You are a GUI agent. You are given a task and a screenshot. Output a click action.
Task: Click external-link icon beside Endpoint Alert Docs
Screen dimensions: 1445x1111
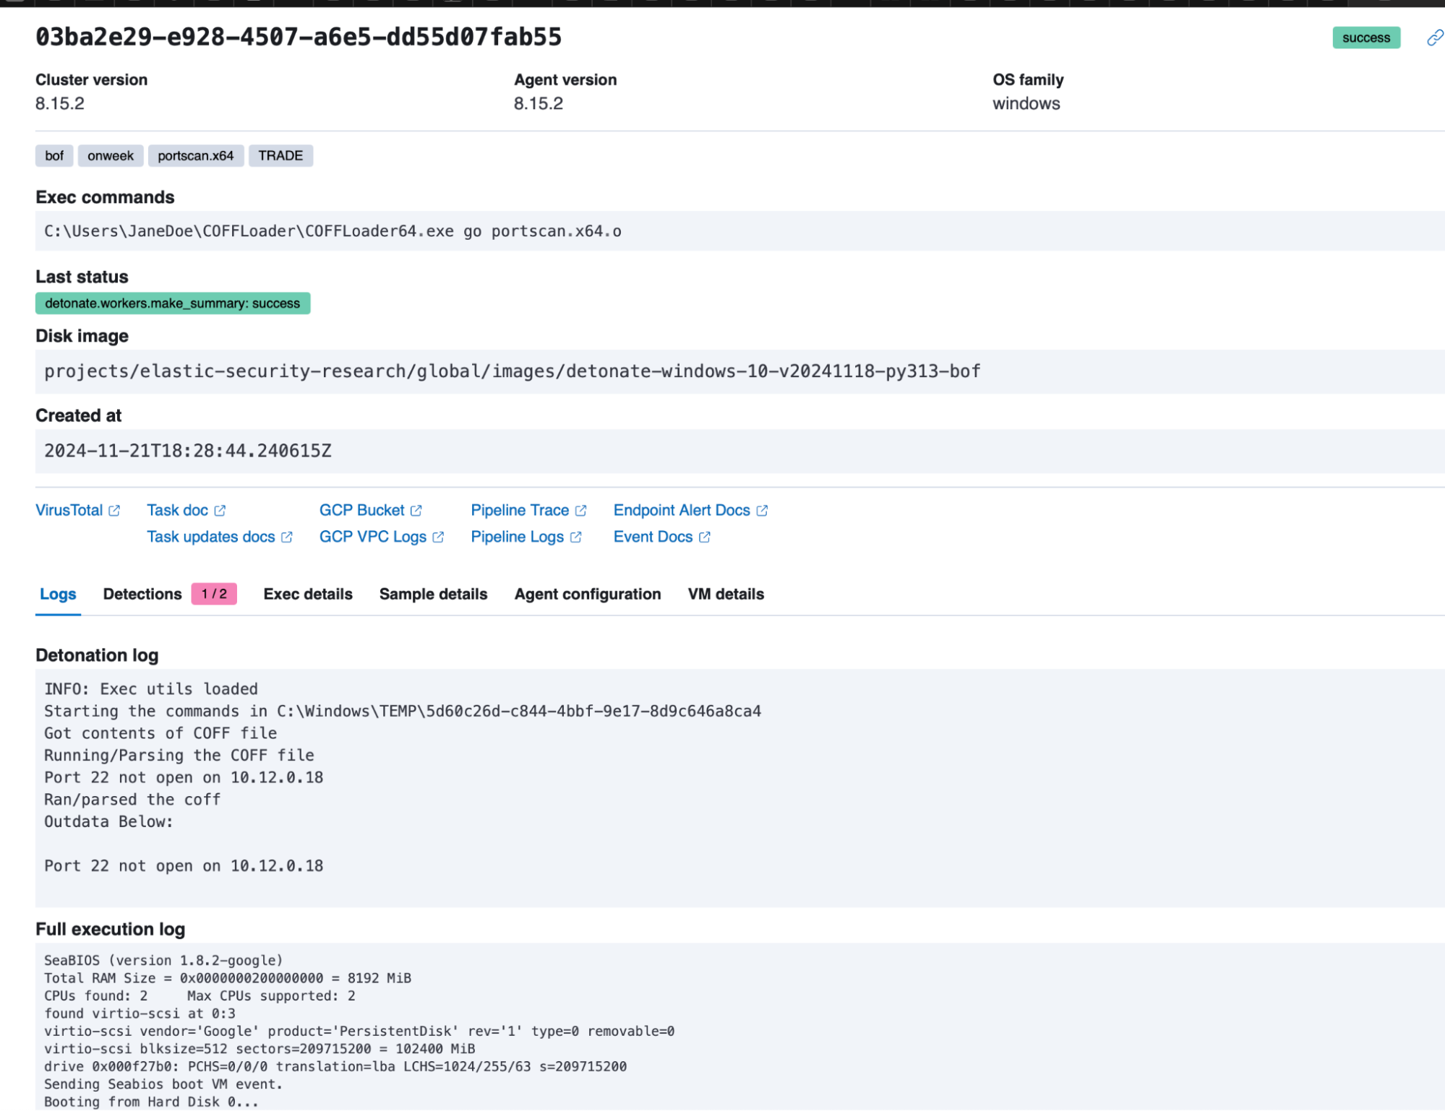tap(762, 511)
